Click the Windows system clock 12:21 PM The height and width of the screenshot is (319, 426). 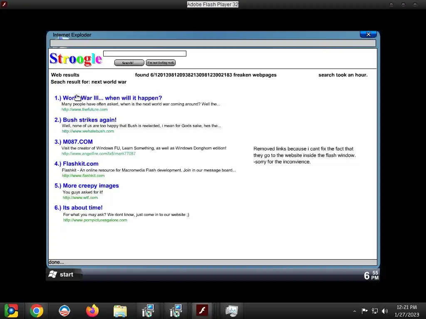coord(407,307)
